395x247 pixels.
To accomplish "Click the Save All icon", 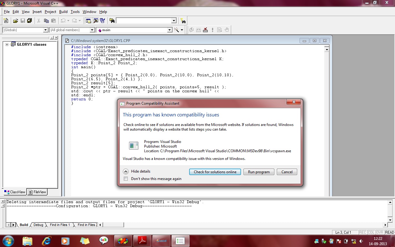I will 30,21.
